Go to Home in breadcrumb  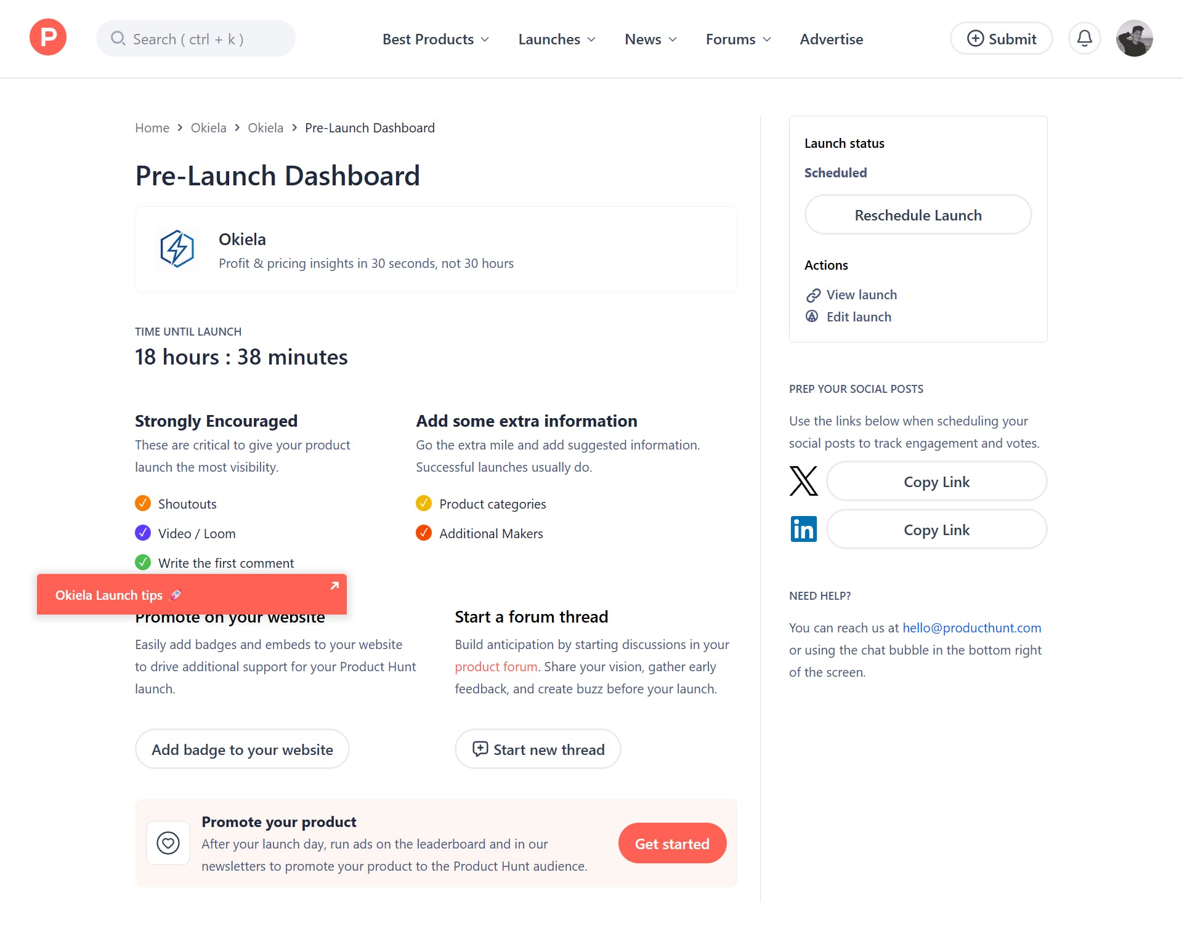point(152,128)
